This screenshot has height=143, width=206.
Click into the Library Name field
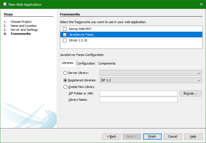pos(139,100)
